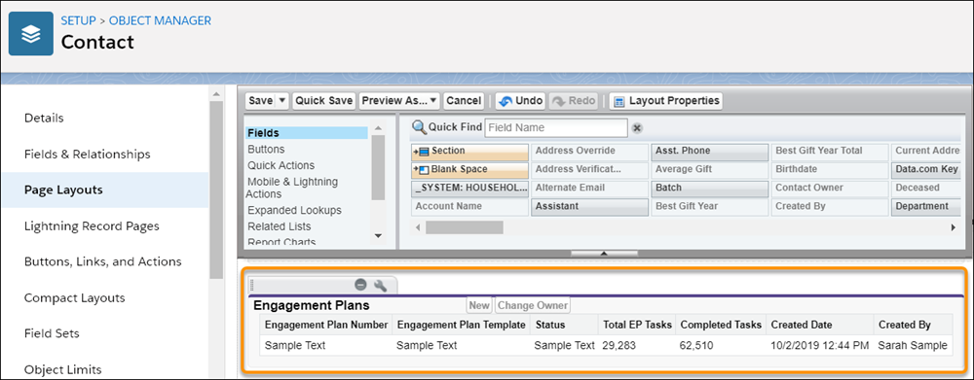Open Fields & Relationships in sidebar
The height and width of the screenshot is (380, 974).
point(87,154)
